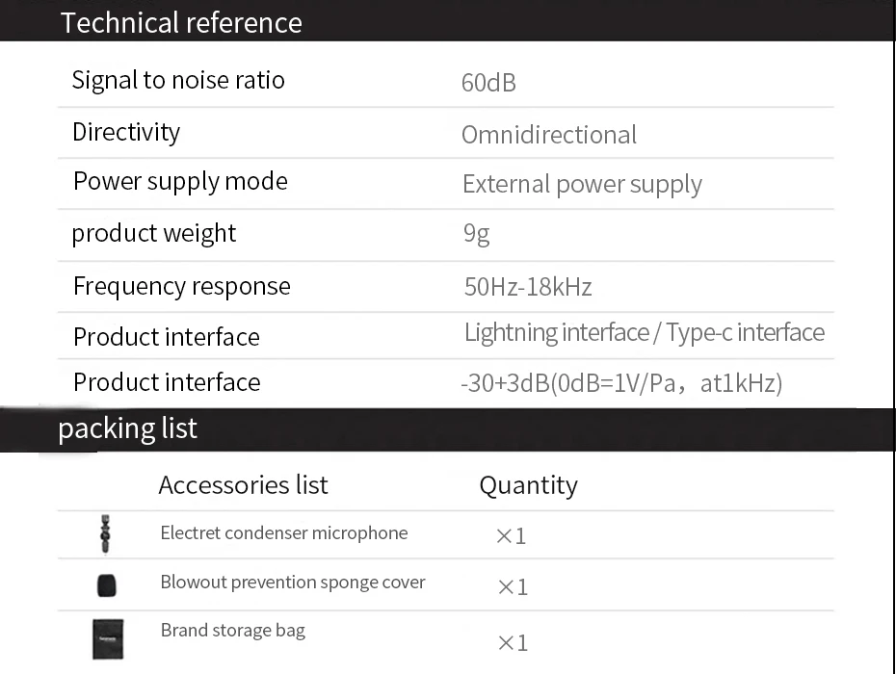Click the Power supply mode label
The height and width of the screenshot is (674, 896).
coord(180,182)
